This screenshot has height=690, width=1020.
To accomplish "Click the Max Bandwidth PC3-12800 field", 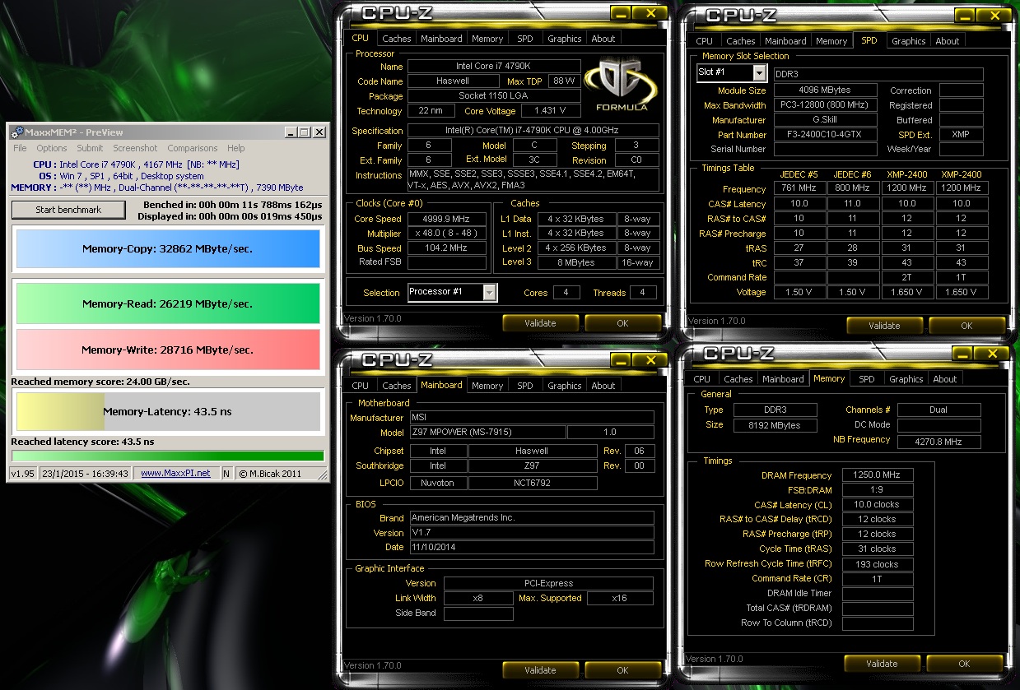I will [x=825, y=105].
